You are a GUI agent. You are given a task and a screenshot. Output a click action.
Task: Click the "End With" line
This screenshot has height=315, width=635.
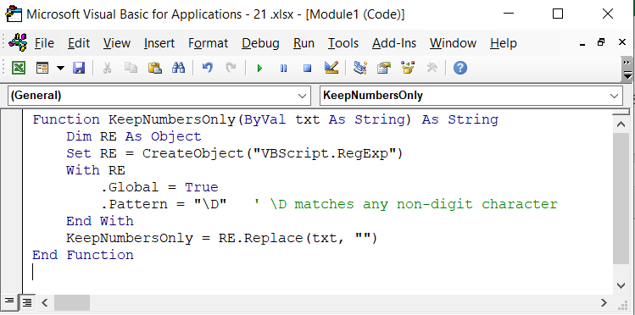click(x=100, y=221)
